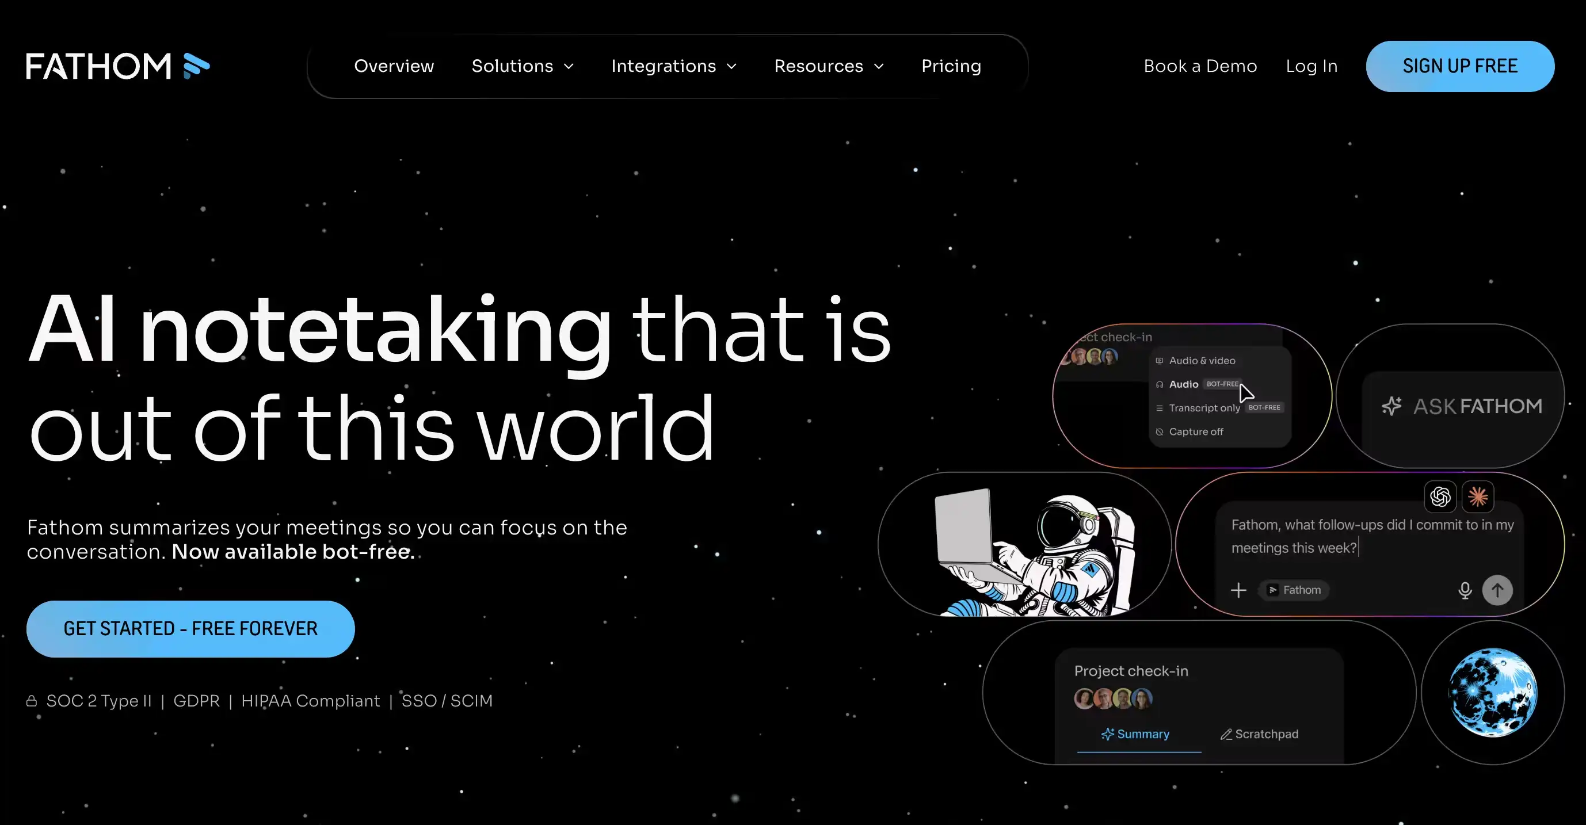The height and width of the screenshot is (825, 1586).
Task: Expand the Resources dropdown menu
Action: click(x=829, y=66)
